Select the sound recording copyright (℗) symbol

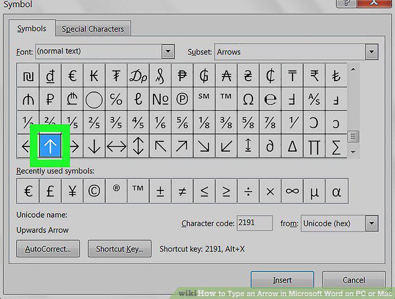[x=182, y=99]
